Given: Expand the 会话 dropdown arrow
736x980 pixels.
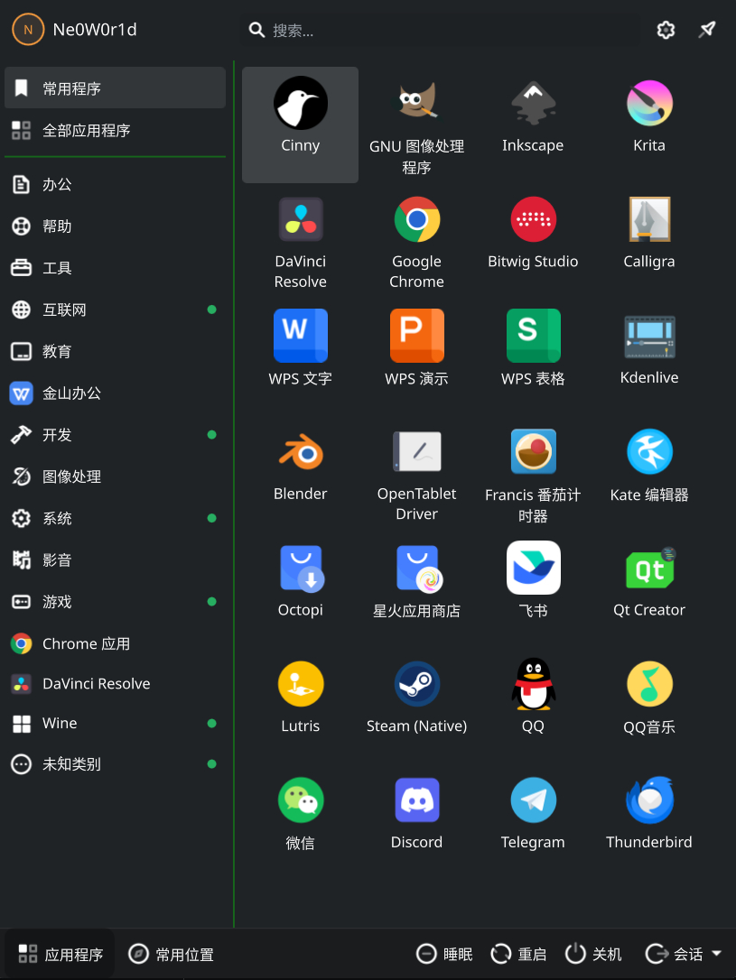Looking at the screenshot, I should pyautogui.click(x=717, y=954).
